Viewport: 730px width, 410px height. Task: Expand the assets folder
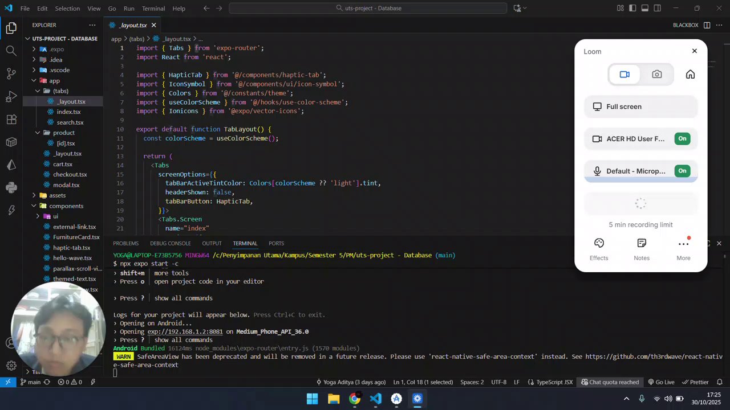tap(34, 195)
